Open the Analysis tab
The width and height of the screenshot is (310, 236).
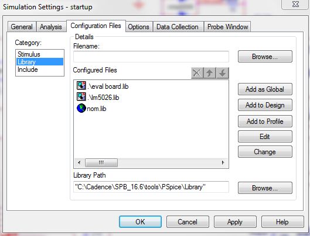click(51, 27)
